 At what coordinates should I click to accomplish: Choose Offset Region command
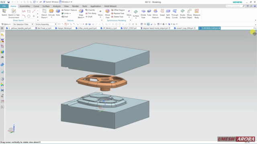[x=118, y=10]
